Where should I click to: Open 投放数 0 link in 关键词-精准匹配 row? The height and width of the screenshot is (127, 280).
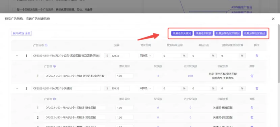tap(158, 108)
